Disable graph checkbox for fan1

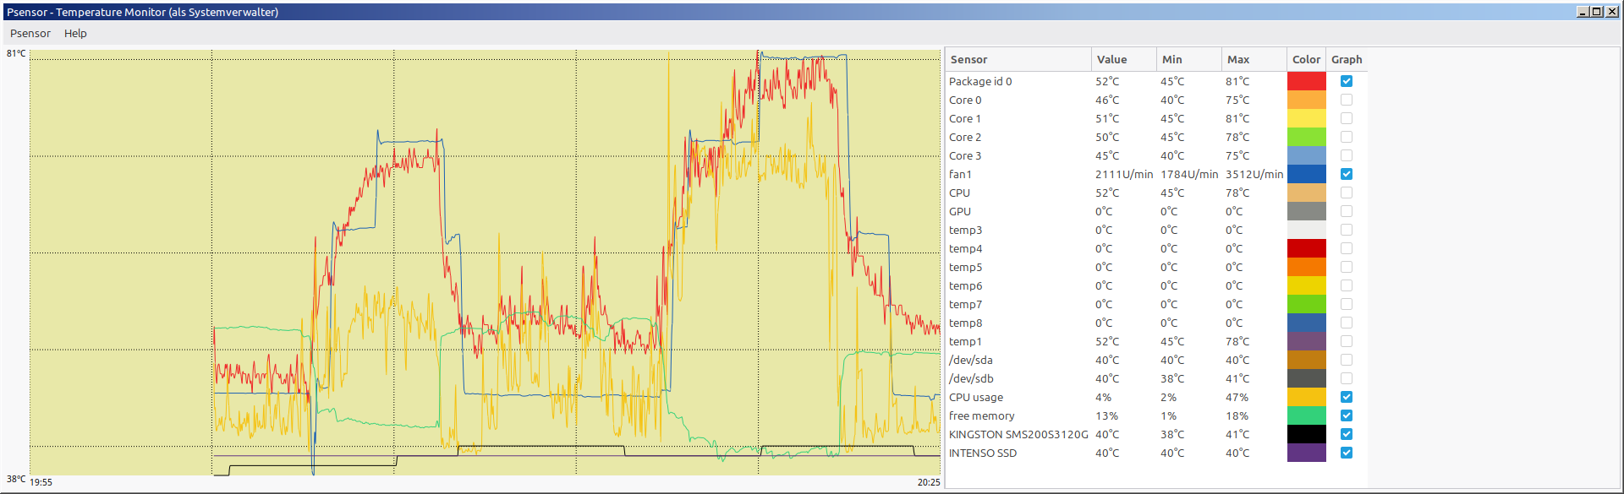point(1347,174)
